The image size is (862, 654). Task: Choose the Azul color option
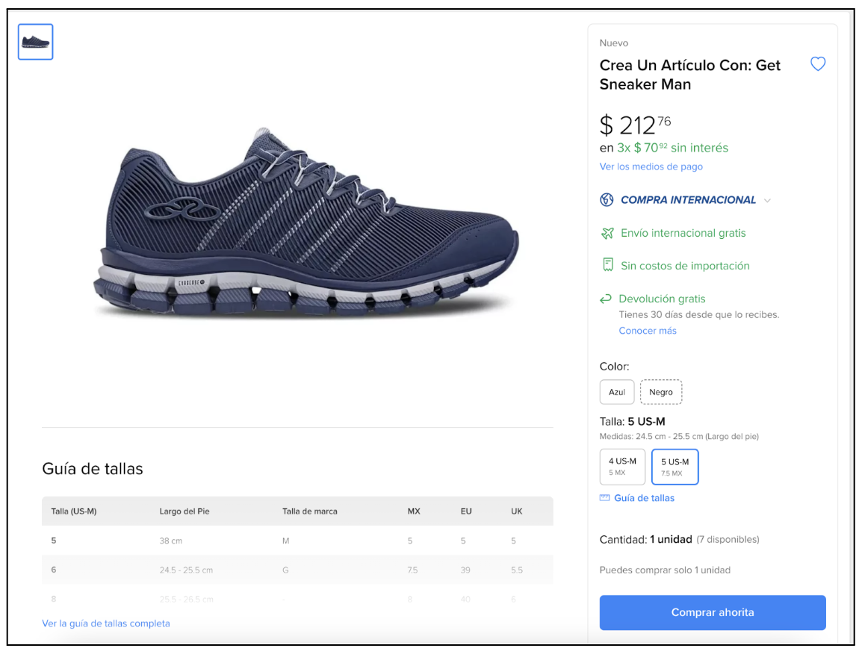click(x=617, y=393)
